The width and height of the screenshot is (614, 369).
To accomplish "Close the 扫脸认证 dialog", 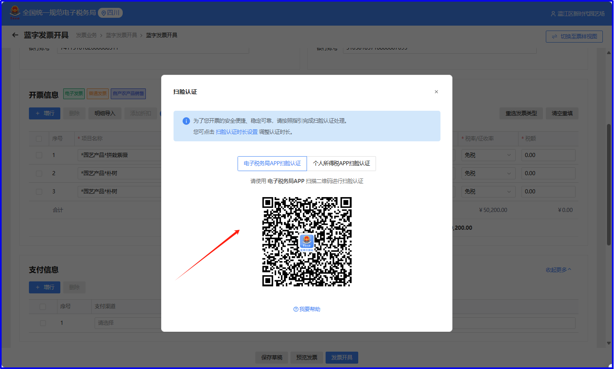I will pyautogui.click(x=436, y=92).
